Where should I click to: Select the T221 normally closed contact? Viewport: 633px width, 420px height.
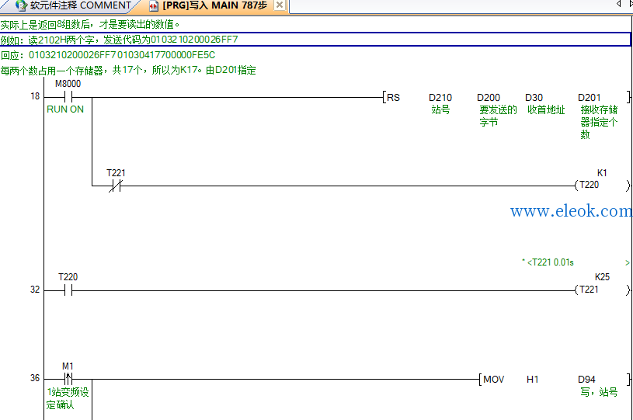[x=115, y=186]
